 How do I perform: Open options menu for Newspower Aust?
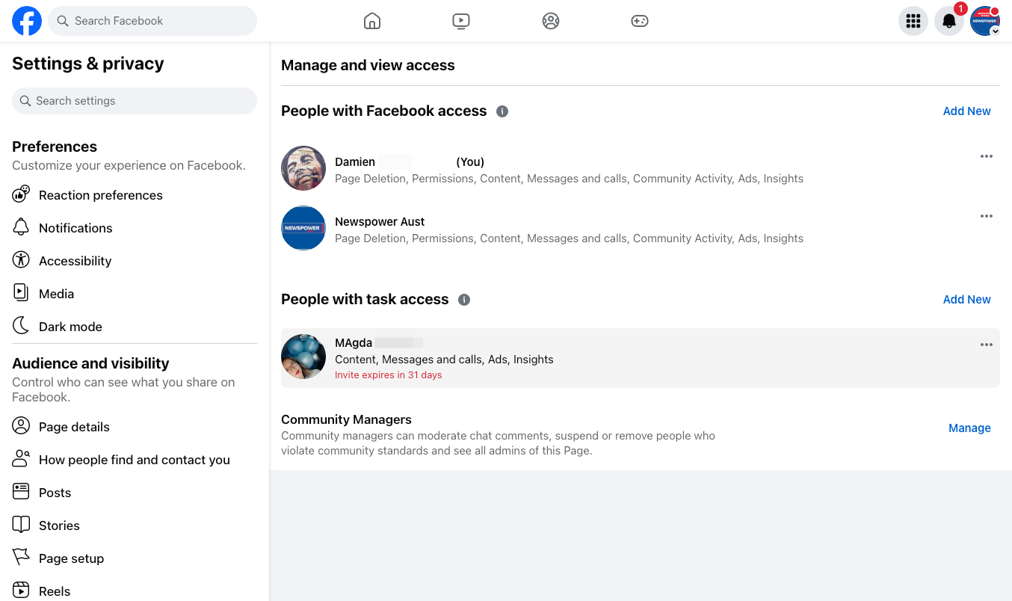tap(987, 216)
